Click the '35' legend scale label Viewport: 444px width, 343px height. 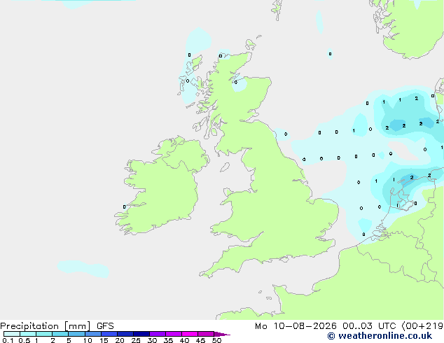click(168, 340)
